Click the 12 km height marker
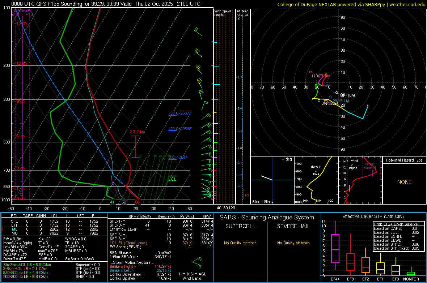Viewport: 427px width, 283px height. coord(21,63)
